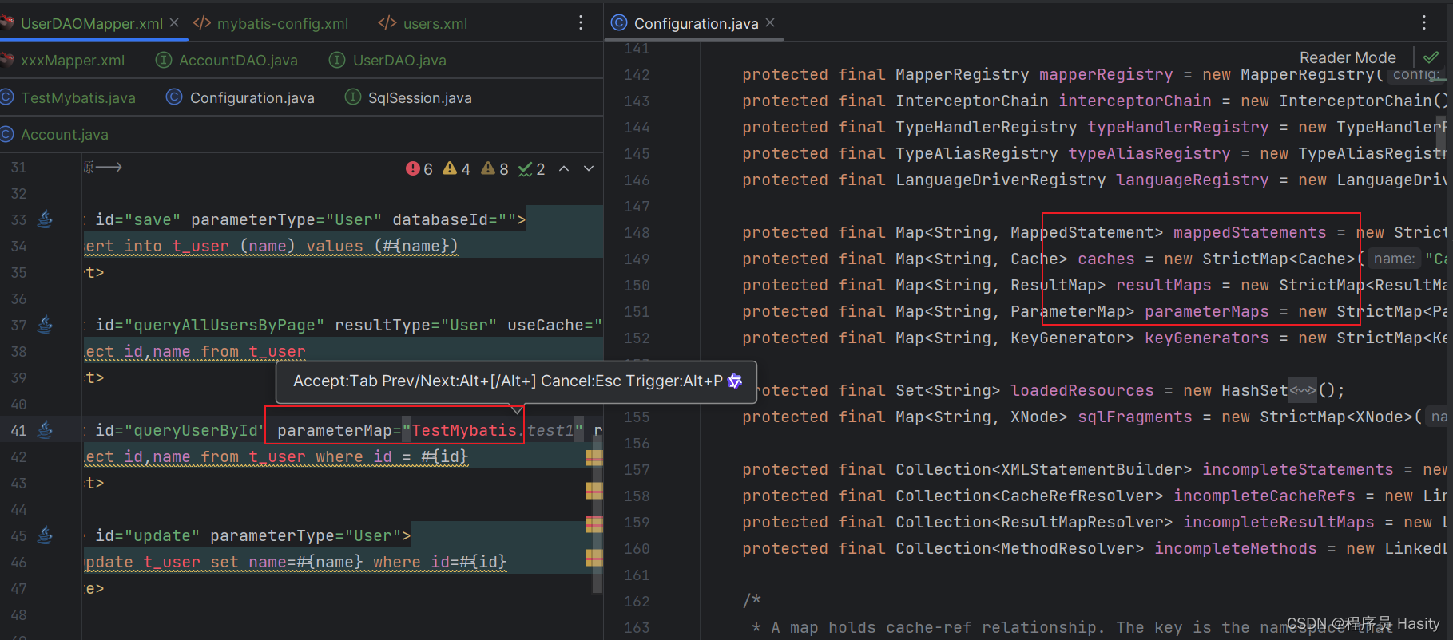The width and height of the screenshot is (1453, 640).
Task: Open the mybatis-config.xml tab
Action: point(271,24)
